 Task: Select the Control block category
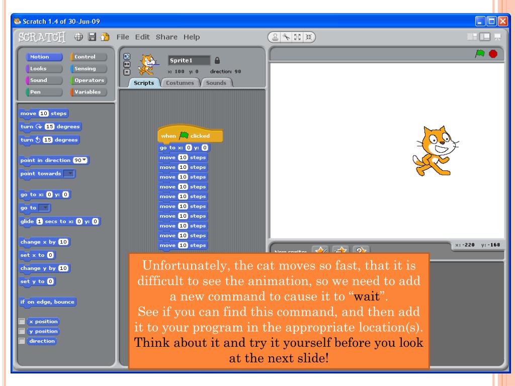pos(89,57)
